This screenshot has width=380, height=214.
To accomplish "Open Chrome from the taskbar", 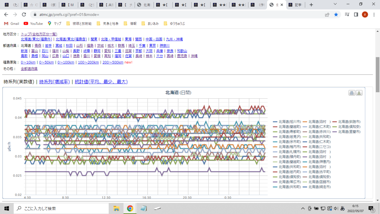I will point(130,208).
